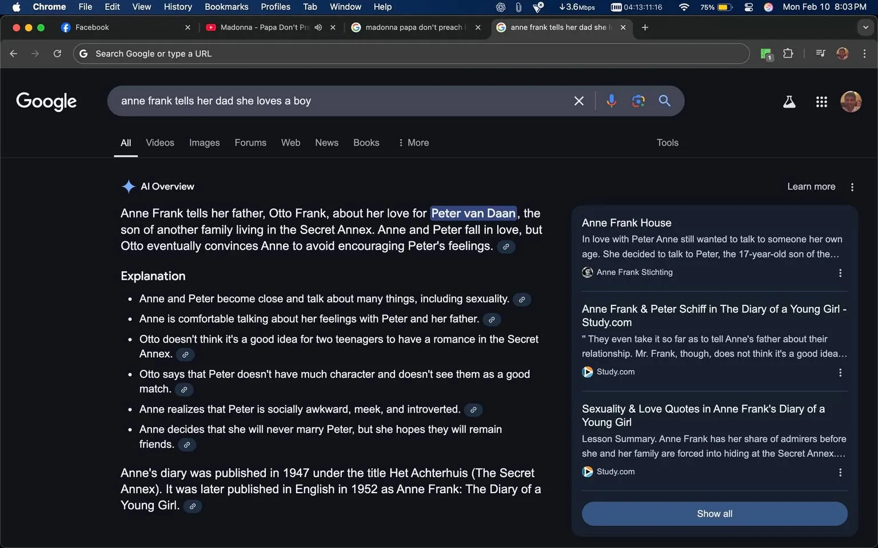Open the Google apps launcher grid

click(x=821, y=102)
